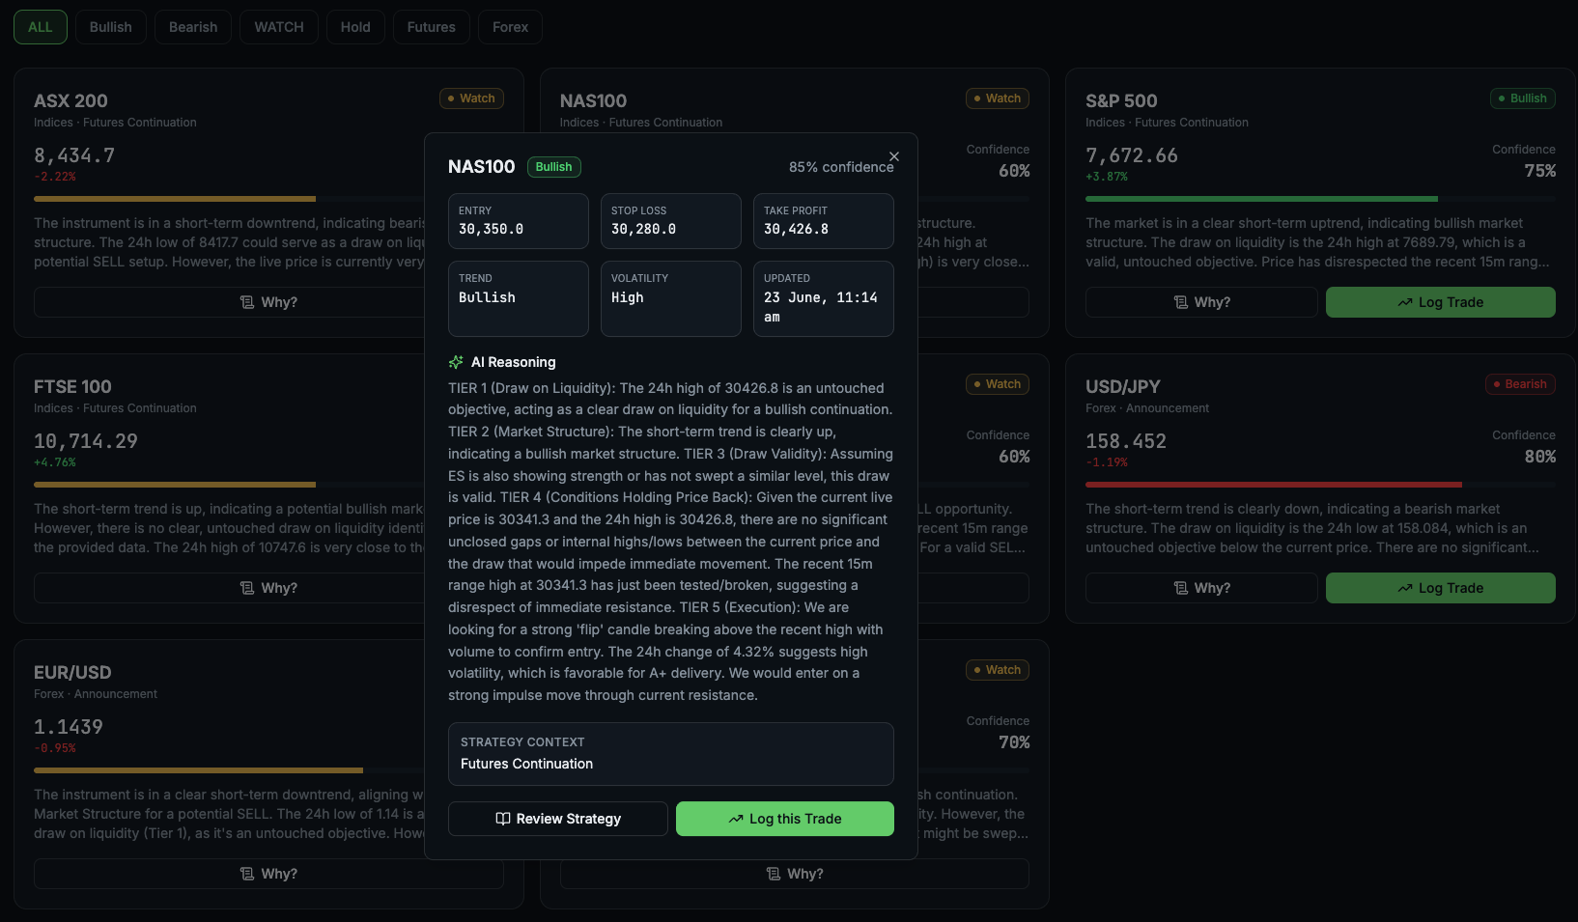The image size is (1578, 922).
Task: Click the Watch badge on NAS100 card
Action: coord(998,98)
